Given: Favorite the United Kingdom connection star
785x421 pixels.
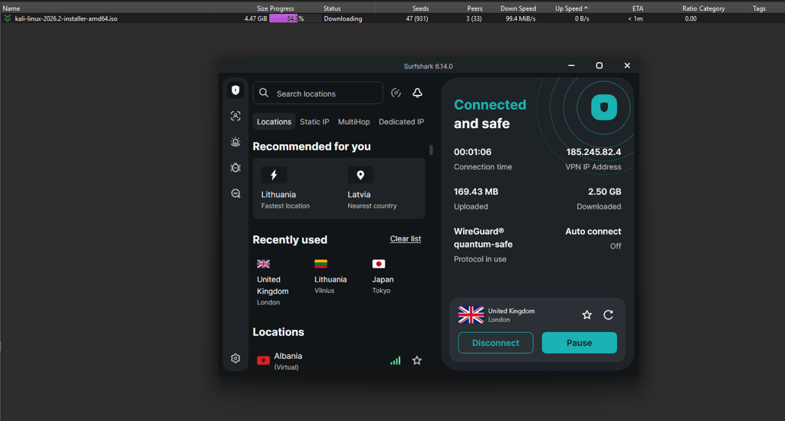Looking at the screenshot, I should (x=586, y=315).
